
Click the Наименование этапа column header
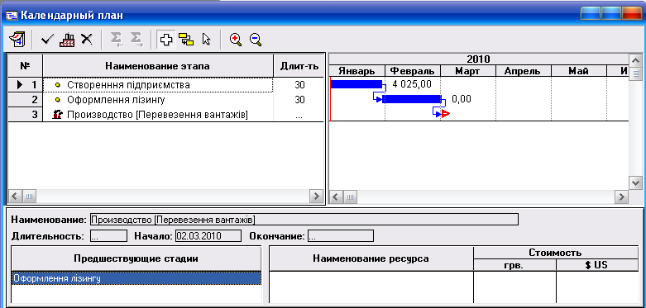tap(158, 66)
